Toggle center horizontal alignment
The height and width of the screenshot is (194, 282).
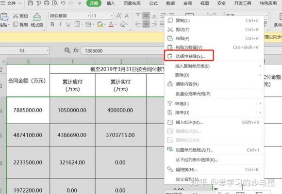click(x=146, y=24)
